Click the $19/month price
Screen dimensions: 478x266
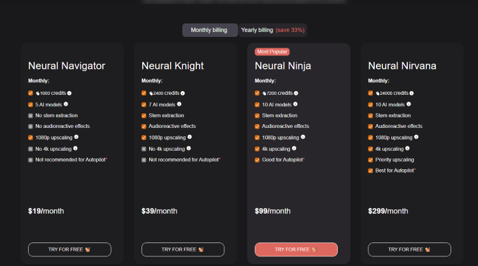[46, 211]
